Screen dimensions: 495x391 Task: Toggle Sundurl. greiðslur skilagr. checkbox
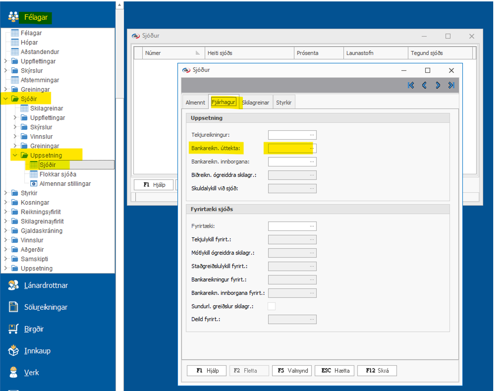pyautogui.click(x=271, y=306)
